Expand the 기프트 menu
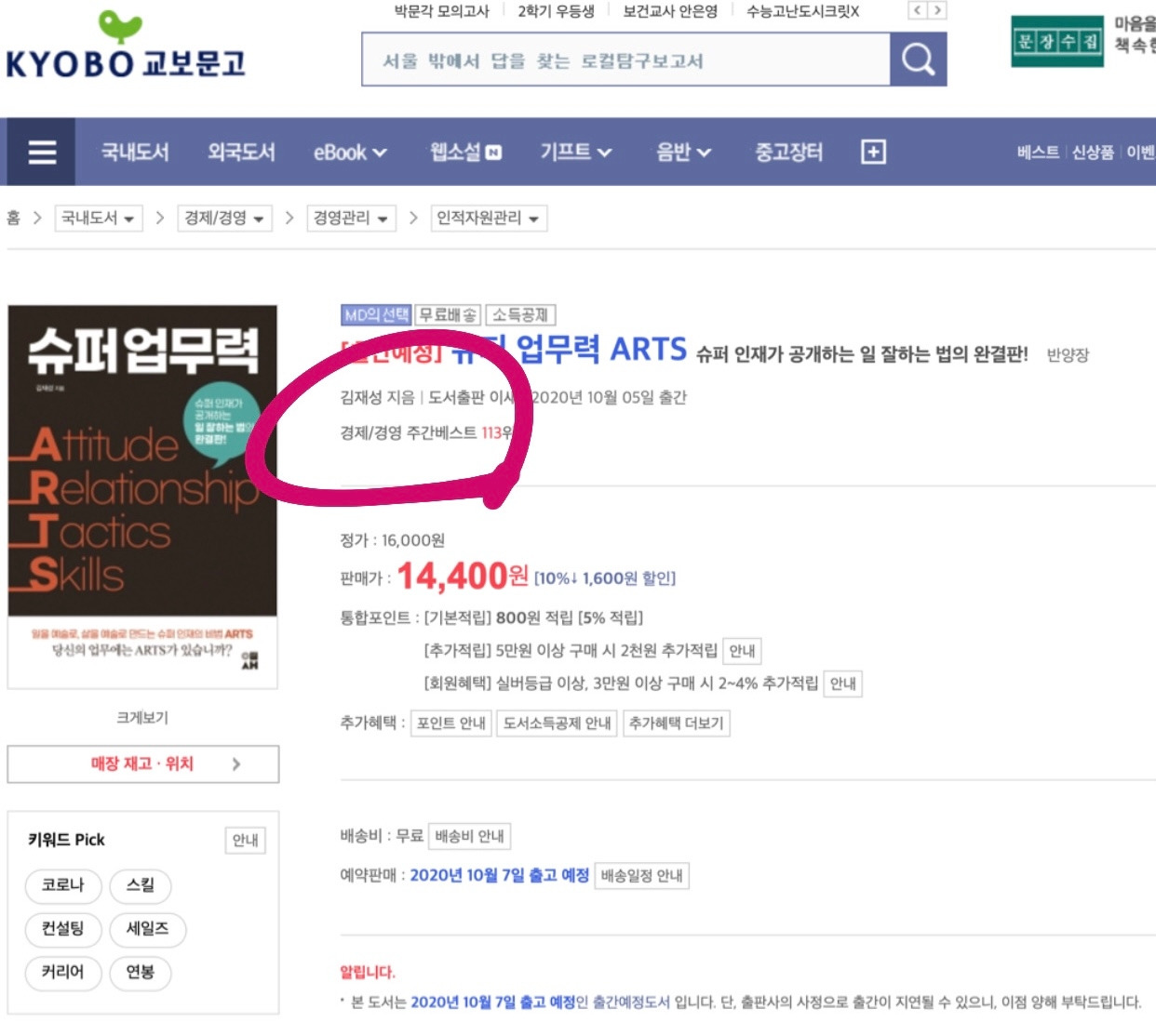This screenshot has height=1022, width=1156. (x=576, y=152)
